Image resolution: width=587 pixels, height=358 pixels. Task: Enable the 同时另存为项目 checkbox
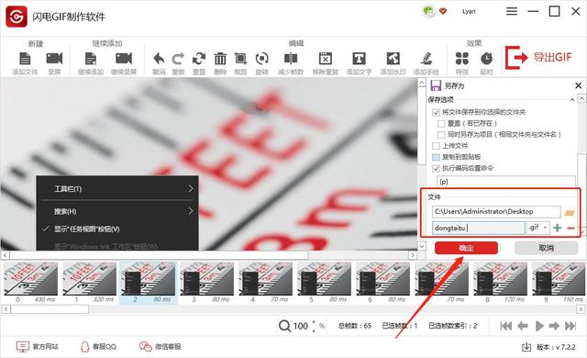(441, 135)
